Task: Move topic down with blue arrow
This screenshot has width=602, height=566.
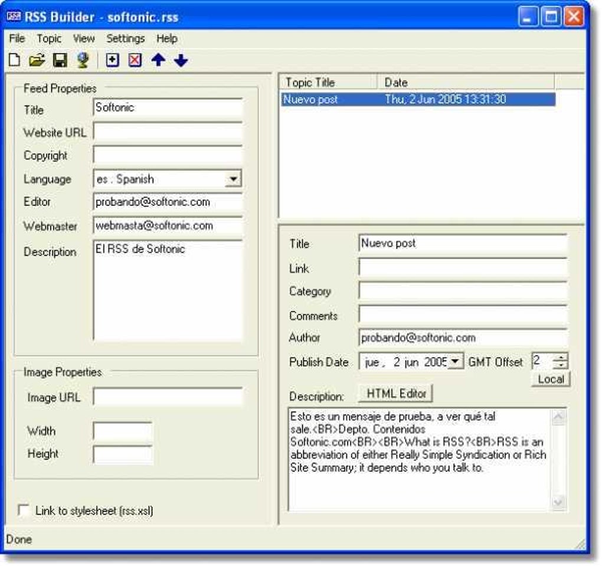Action: coord(181,60)
